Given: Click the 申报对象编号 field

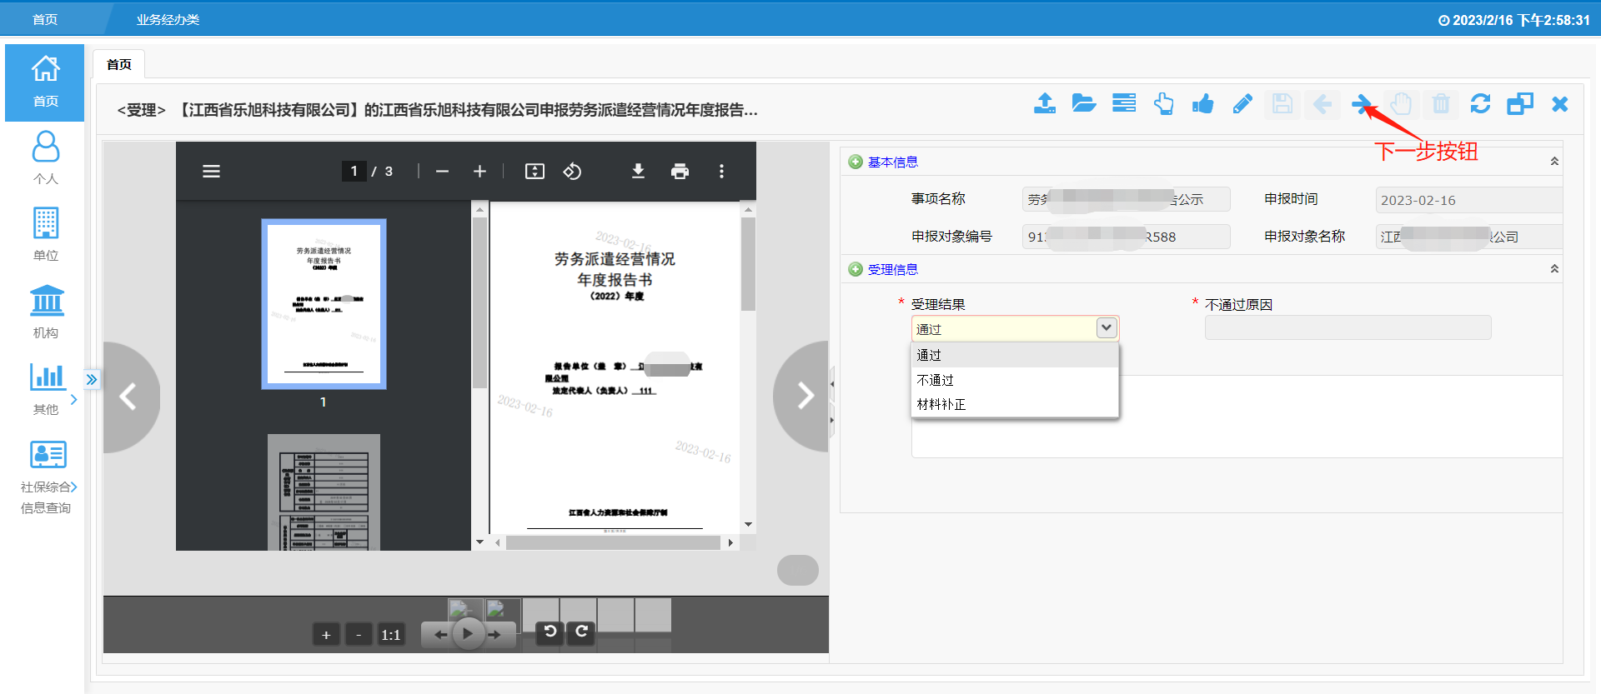Looking at the screenshot, I should coord(1126,237).
